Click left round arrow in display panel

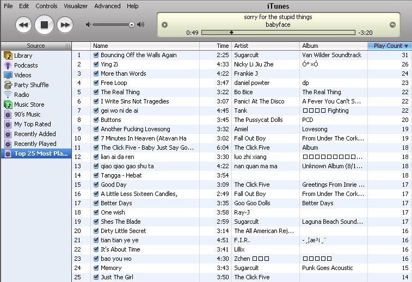[x=165, y=24]
